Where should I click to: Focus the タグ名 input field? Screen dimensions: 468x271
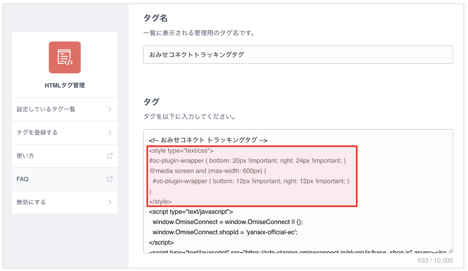point(298,55)
